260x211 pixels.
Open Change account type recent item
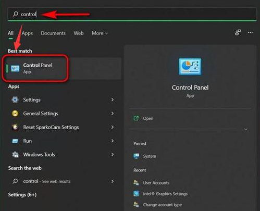pyautogui.click(x=163, y=205)
